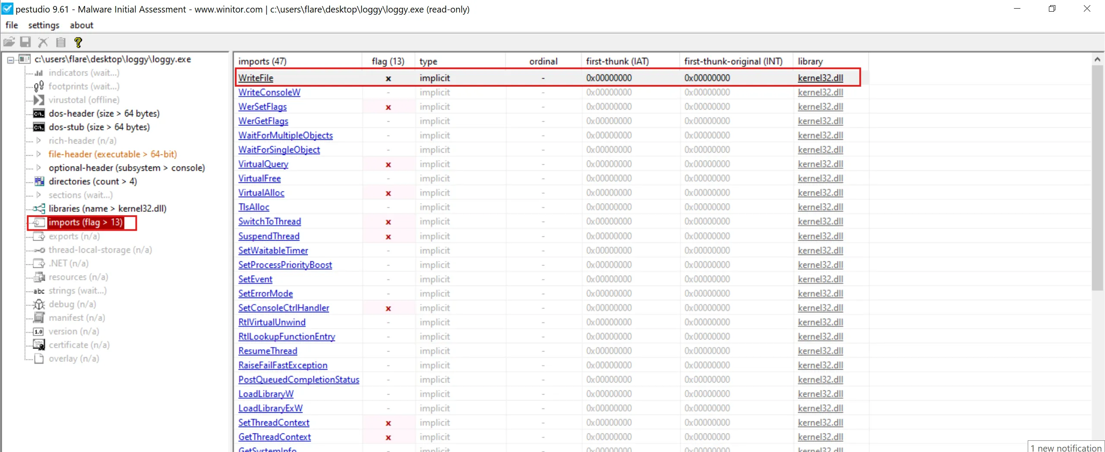Expand the optional-header tree node arrow
1105x452 pixels.
tap(39, 168)
